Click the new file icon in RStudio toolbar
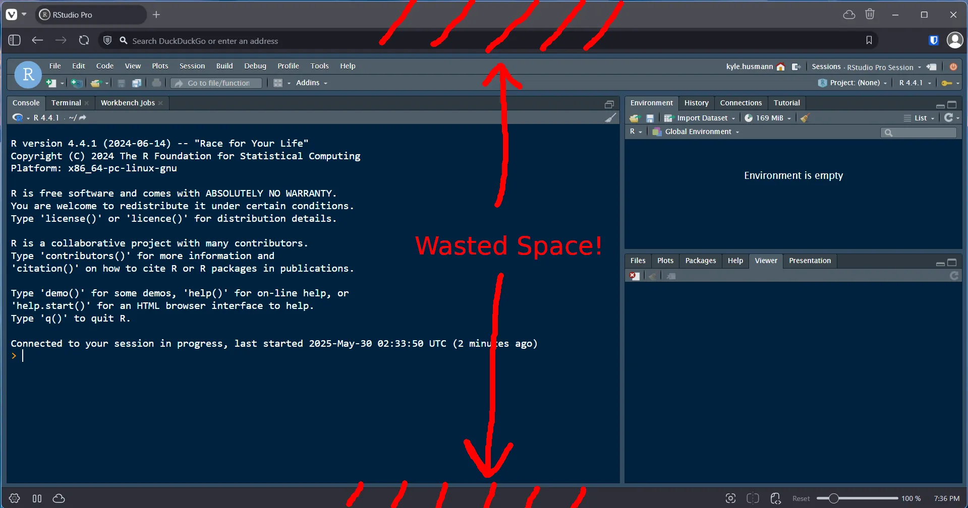 (x=50, y=83)
